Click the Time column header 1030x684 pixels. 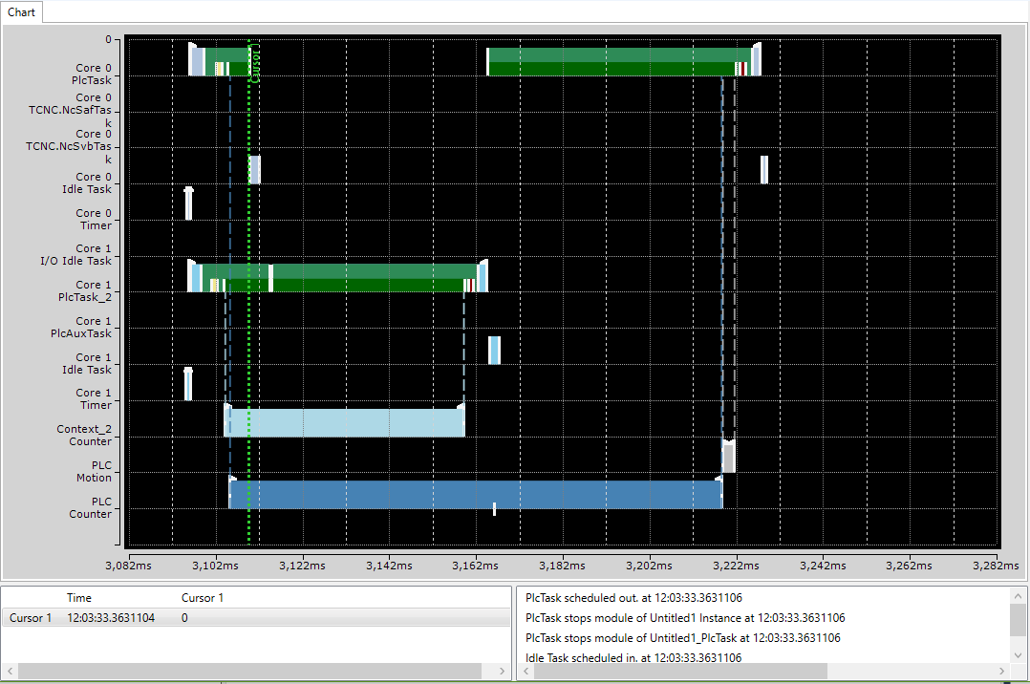click(78, 598)
